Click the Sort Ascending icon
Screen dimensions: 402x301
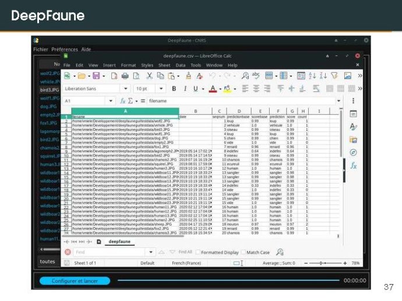[312, 76]
